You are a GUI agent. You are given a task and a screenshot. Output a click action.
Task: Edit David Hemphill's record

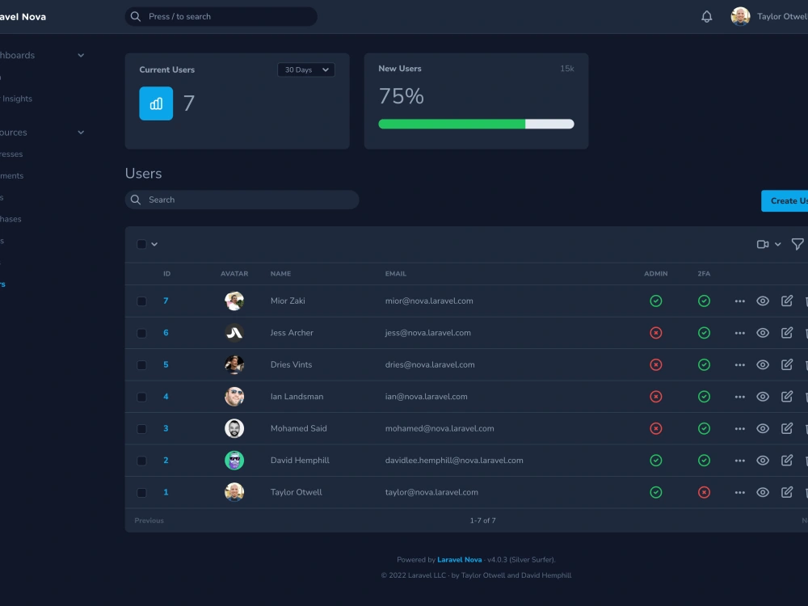click(787, 461)
